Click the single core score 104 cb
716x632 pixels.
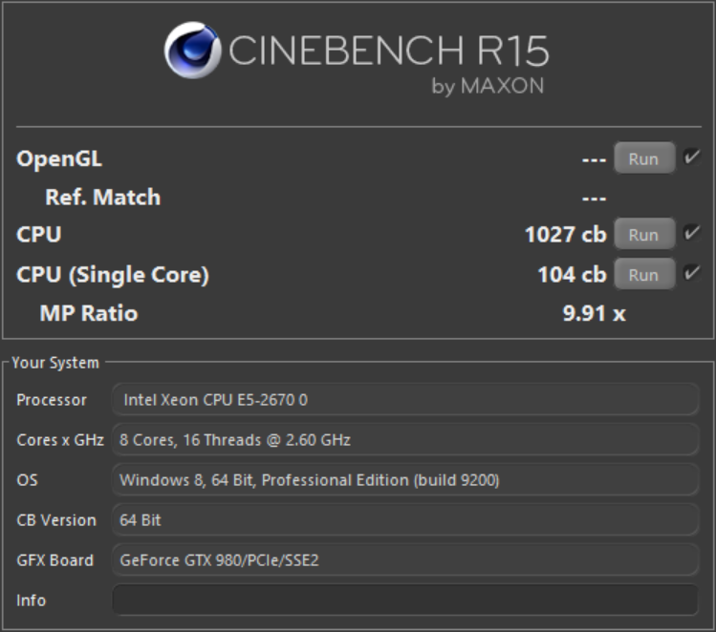tap(573, 275)
